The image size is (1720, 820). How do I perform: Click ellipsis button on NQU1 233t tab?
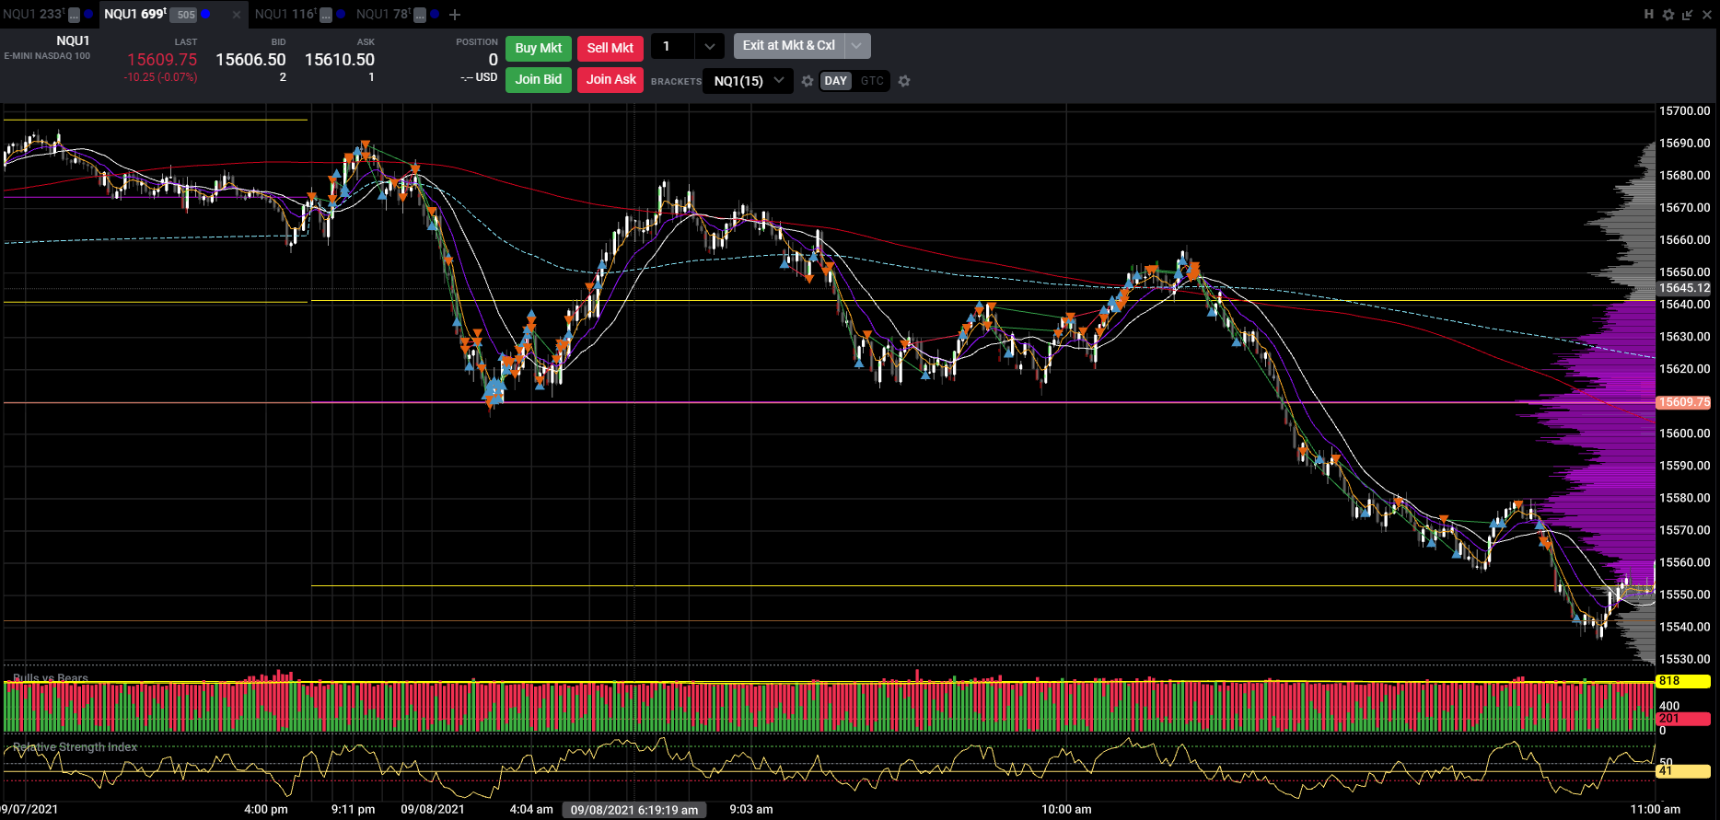(x=75, y=15)
